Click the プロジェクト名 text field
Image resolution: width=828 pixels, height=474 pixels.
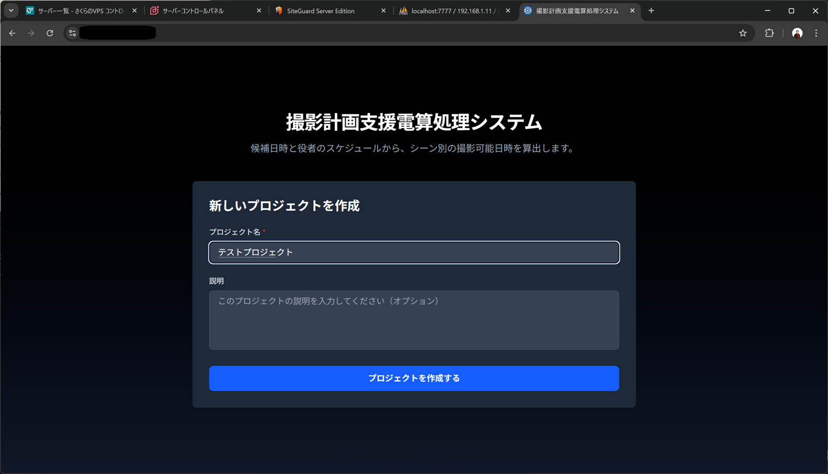[414, 253]
